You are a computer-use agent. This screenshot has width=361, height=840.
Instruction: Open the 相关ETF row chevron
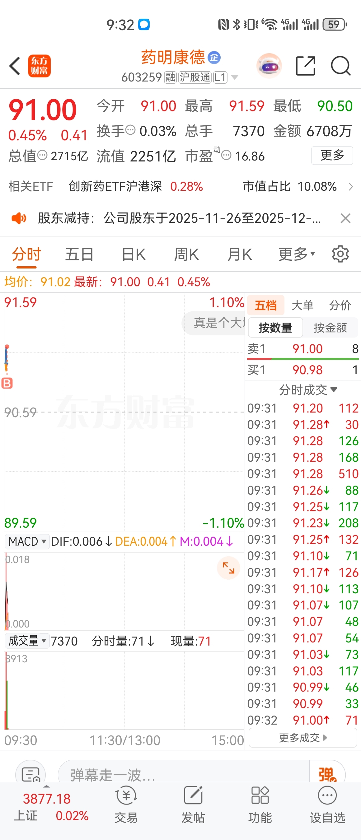(x=350, y=187)
